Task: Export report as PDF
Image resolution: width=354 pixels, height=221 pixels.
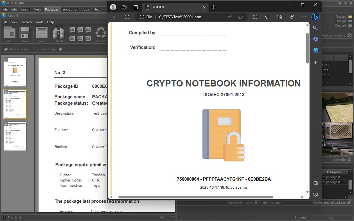Action: click(x=72, y=38)
